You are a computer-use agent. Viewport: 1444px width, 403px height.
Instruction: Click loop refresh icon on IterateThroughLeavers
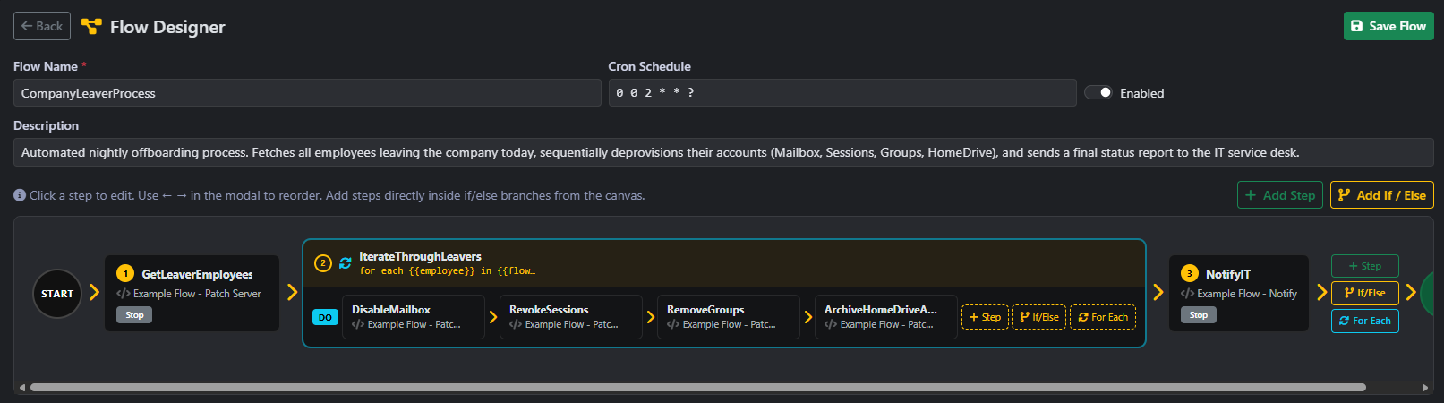(346, 263)
